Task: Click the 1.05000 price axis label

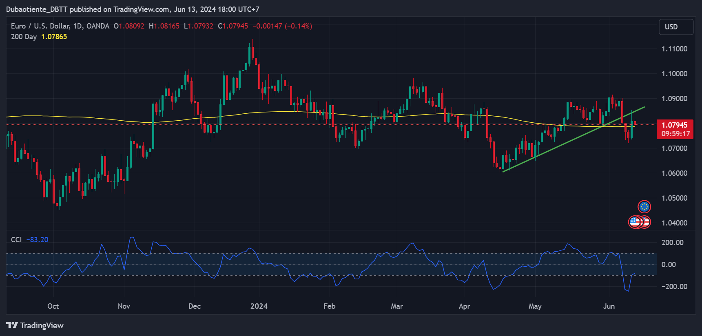Action: pos(674,198)
